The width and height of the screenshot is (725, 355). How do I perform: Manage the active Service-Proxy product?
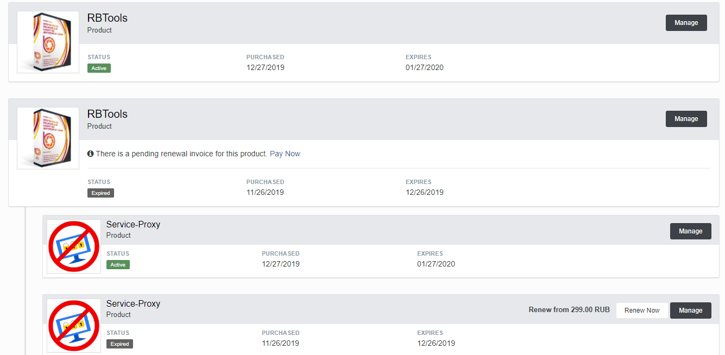(690, 231)
